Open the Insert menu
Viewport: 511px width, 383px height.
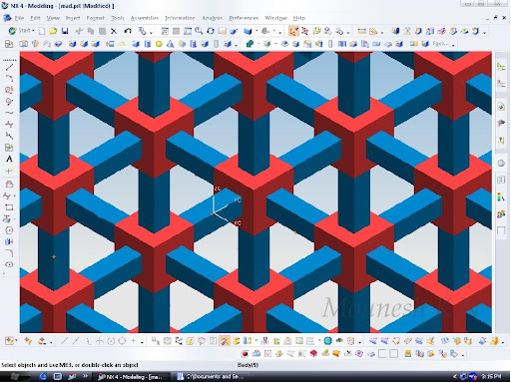point(73,18)
